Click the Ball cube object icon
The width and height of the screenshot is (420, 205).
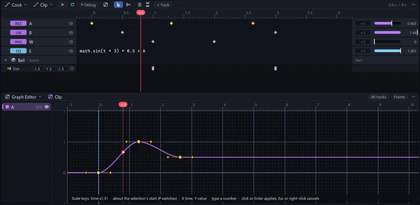click(13, 60)
